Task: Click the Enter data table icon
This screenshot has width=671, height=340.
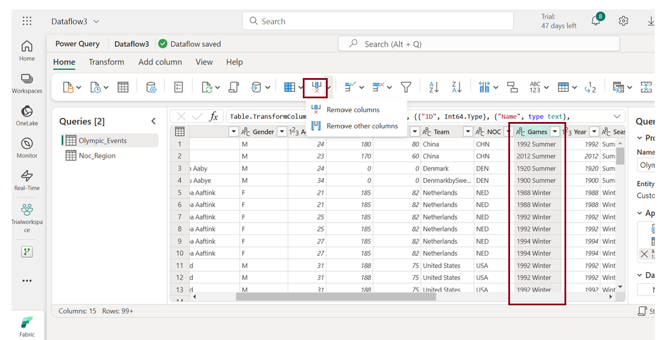Action: 123,87
